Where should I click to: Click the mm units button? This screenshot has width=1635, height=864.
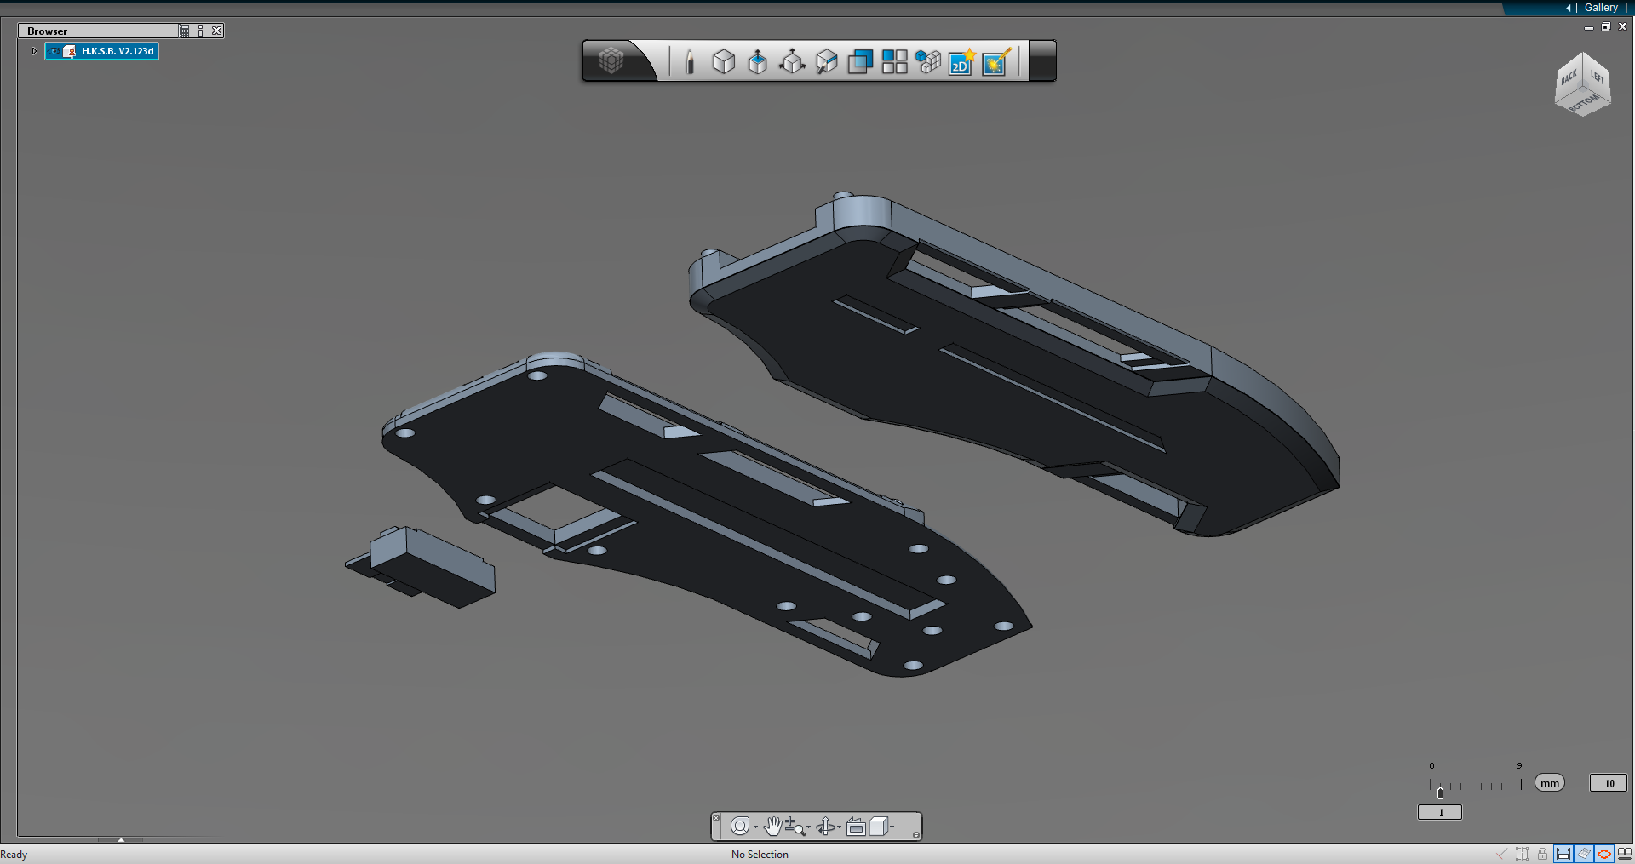tap(1550, 783)
